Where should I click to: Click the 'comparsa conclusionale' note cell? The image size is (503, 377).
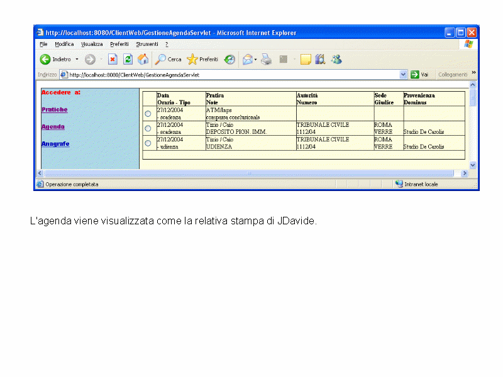[233, 117]
